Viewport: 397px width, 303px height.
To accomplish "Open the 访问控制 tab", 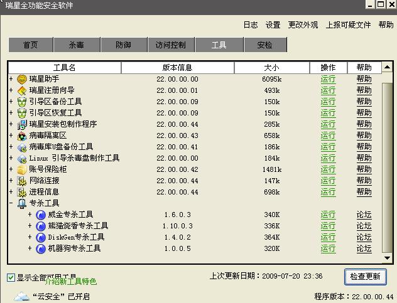I will [171, 45].
